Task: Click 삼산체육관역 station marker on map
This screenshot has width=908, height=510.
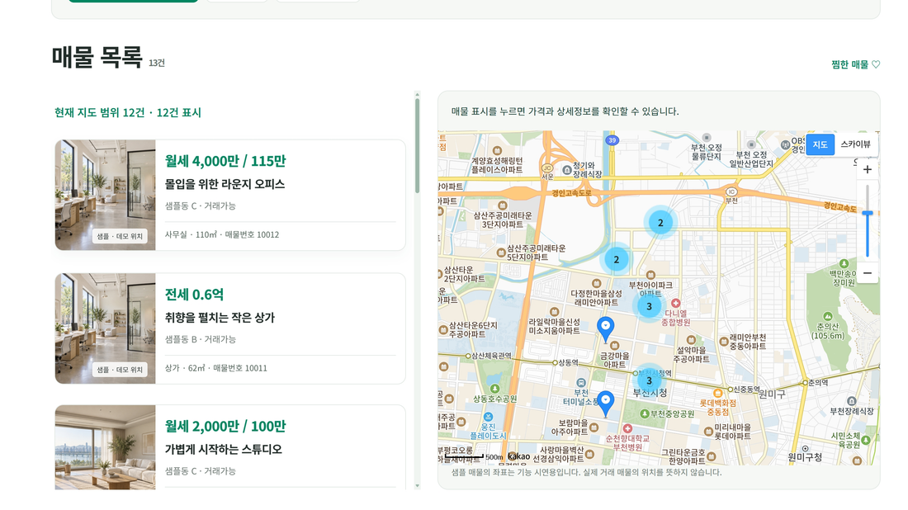Action: tap(468, 356)
